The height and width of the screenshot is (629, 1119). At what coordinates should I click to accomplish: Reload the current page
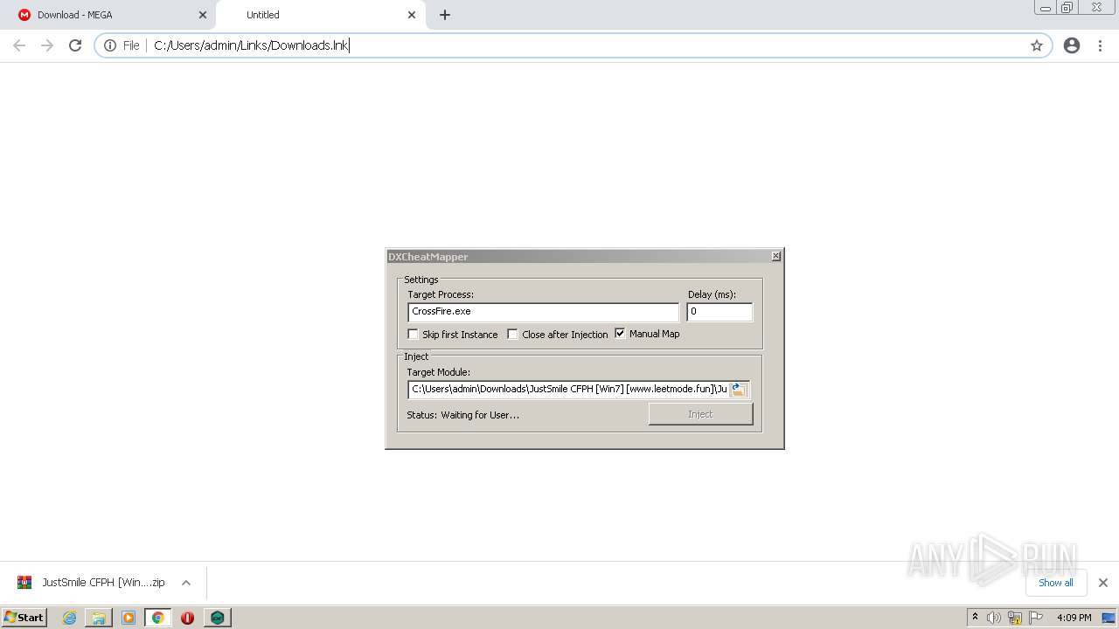coord(75,45)
